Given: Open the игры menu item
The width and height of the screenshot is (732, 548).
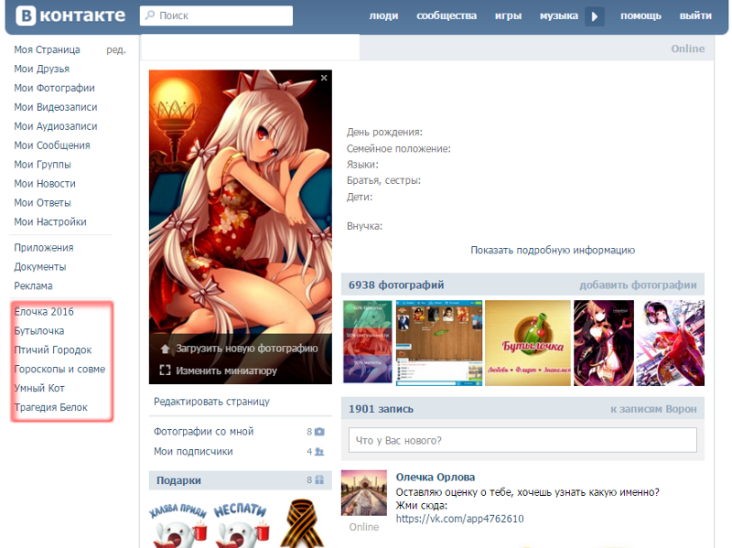Looking at the screenshot, I should pos(508,16).
